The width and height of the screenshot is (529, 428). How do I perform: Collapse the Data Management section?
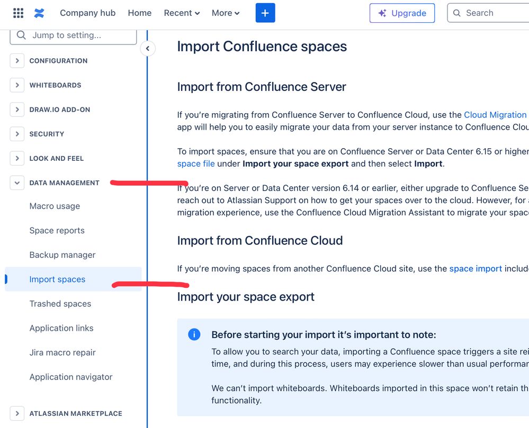[x=17, y=183]
